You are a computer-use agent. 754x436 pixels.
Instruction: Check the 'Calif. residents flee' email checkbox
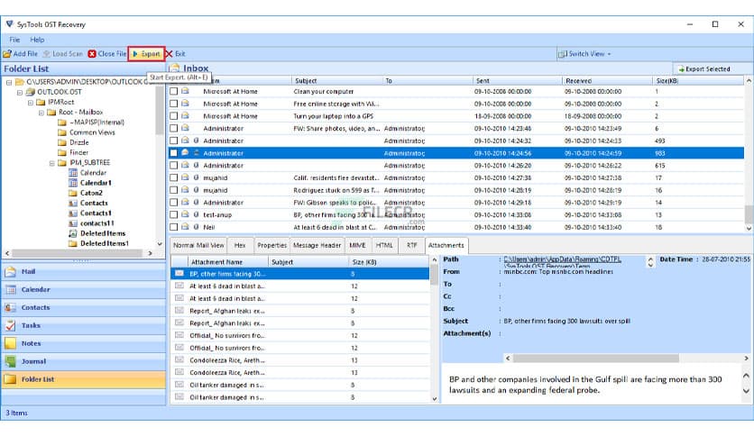pyautogui.click(x=173, y=177)
